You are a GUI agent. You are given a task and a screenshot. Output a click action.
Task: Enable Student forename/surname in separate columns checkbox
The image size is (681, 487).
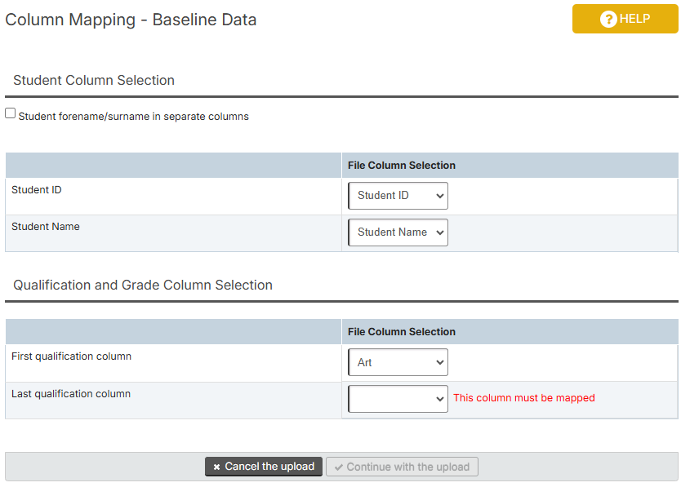pos(10,113)
